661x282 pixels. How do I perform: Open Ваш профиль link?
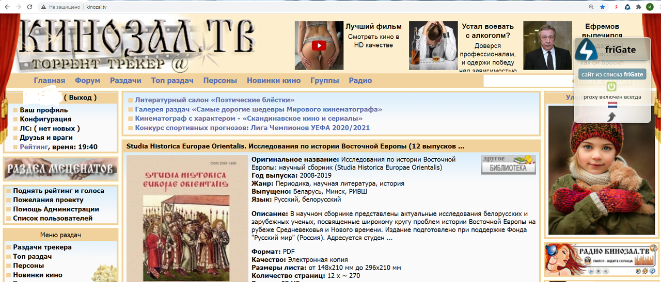click(44, 110)
